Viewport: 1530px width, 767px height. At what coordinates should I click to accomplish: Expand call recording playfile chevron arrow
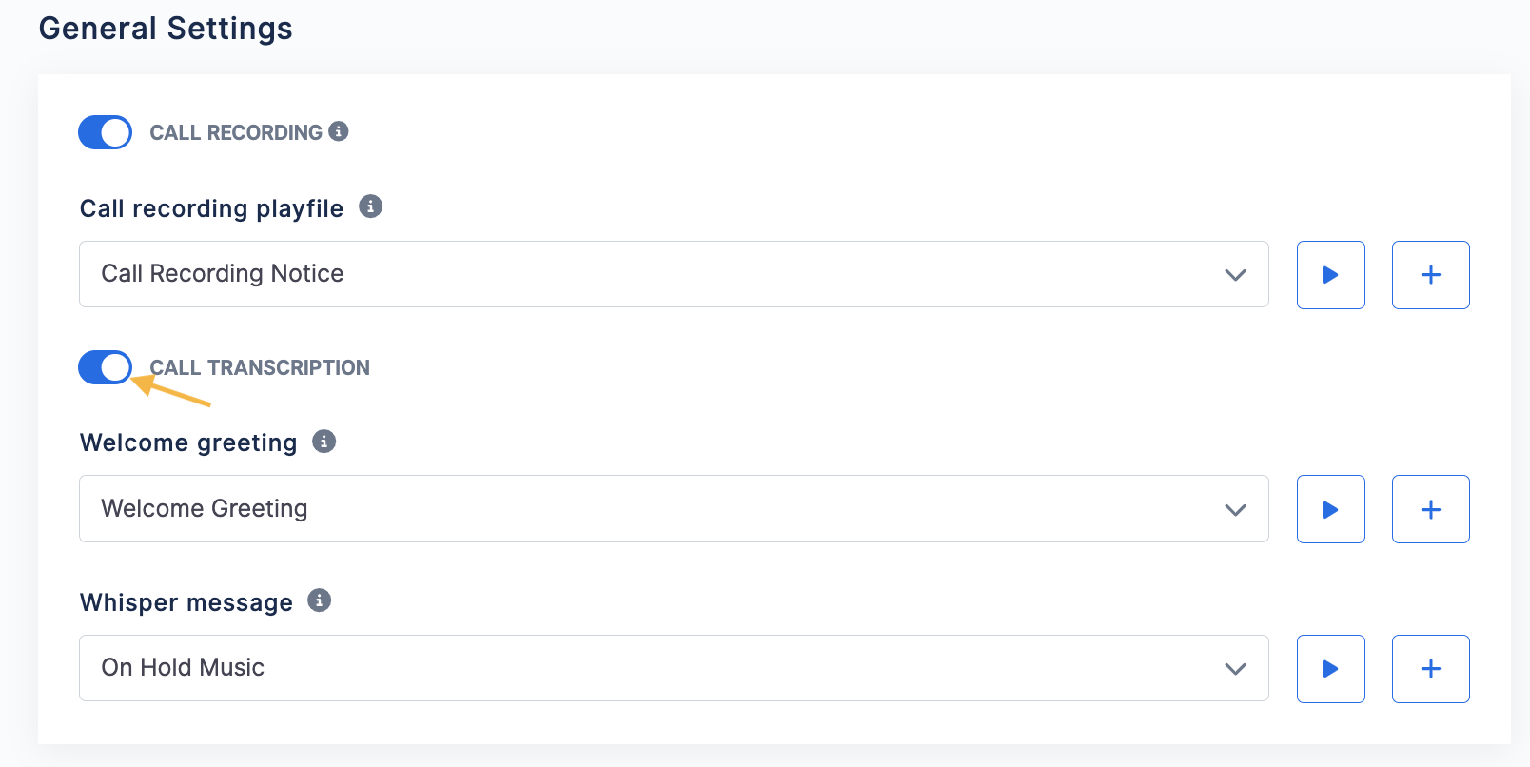tap(1235, 275)
